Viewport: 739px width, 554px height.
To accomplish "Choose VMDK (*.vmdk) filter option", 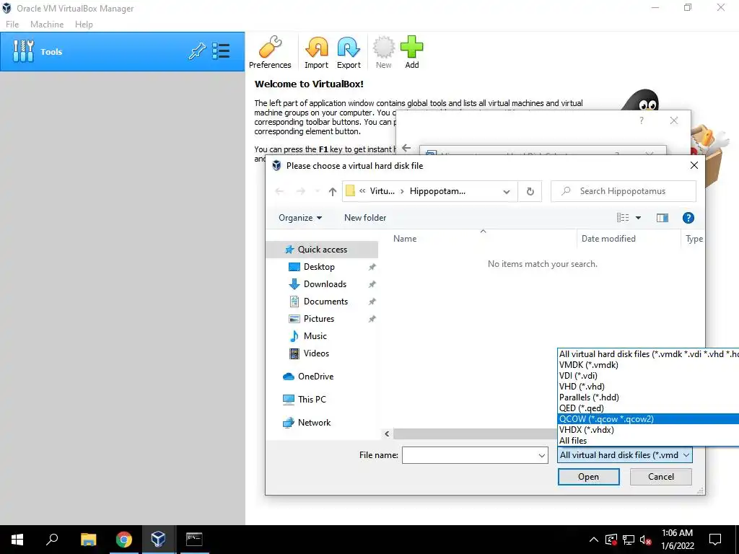I will tap(648, 364).
